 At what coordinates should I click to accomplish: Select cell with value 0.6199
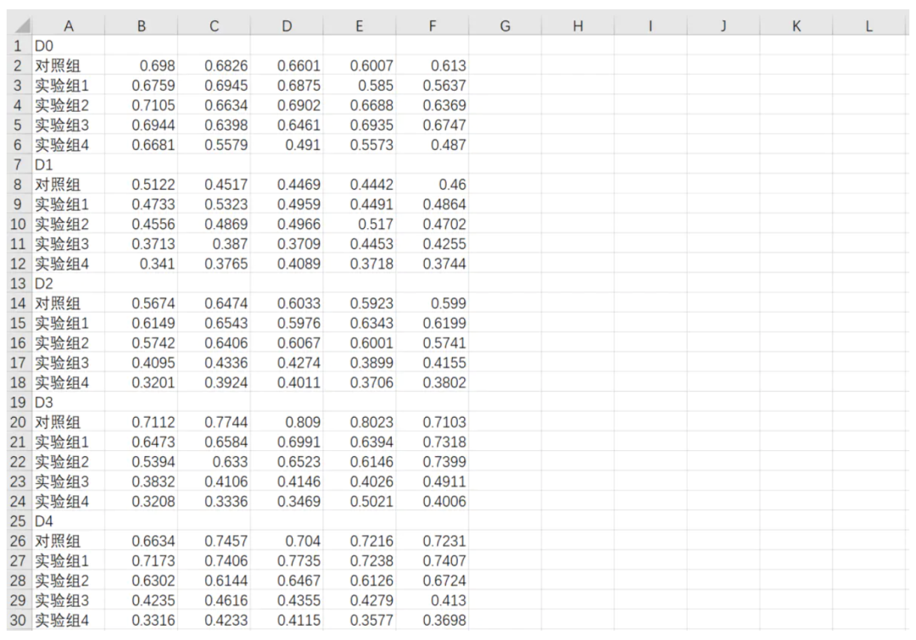(433, 323)
